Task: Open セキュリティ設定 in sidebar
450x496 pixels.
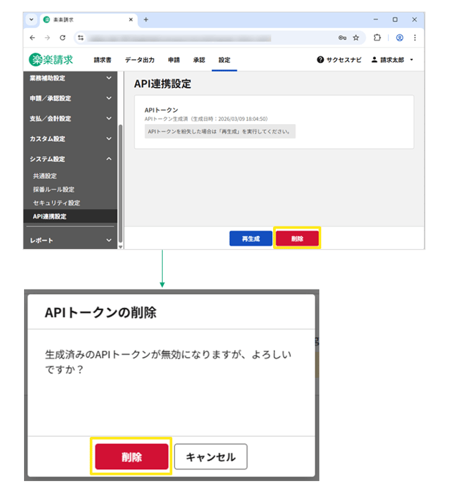Action: pos(57,203)
